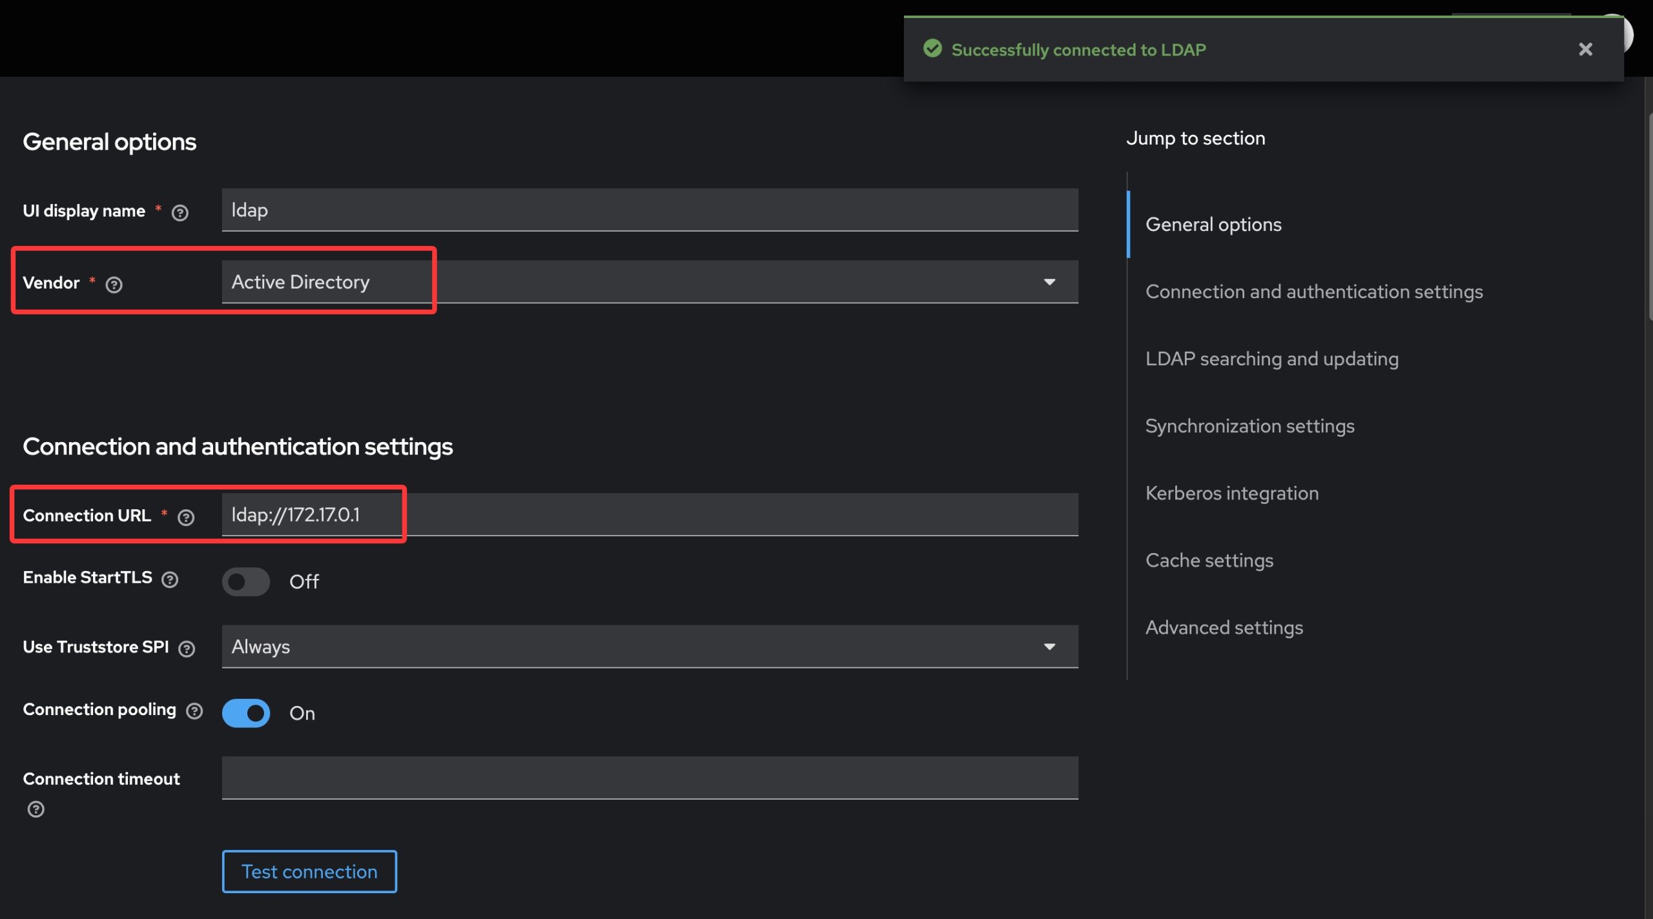Open help for UI display name
The height and width of the screenshot is (919, 1653).
coord(180,212)
